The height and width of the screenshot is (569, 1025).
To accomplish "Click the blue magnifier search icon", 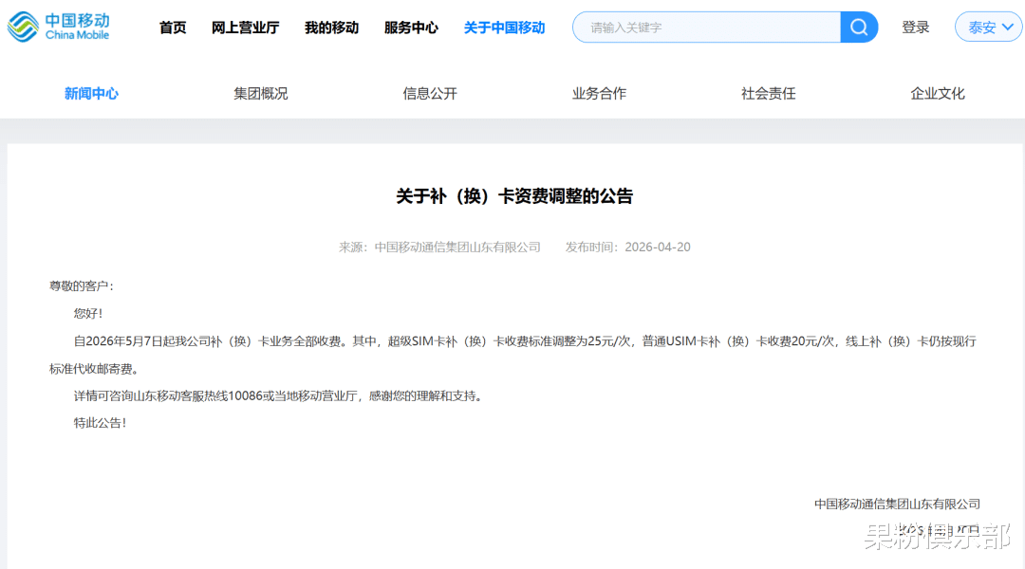I will 859,28.
